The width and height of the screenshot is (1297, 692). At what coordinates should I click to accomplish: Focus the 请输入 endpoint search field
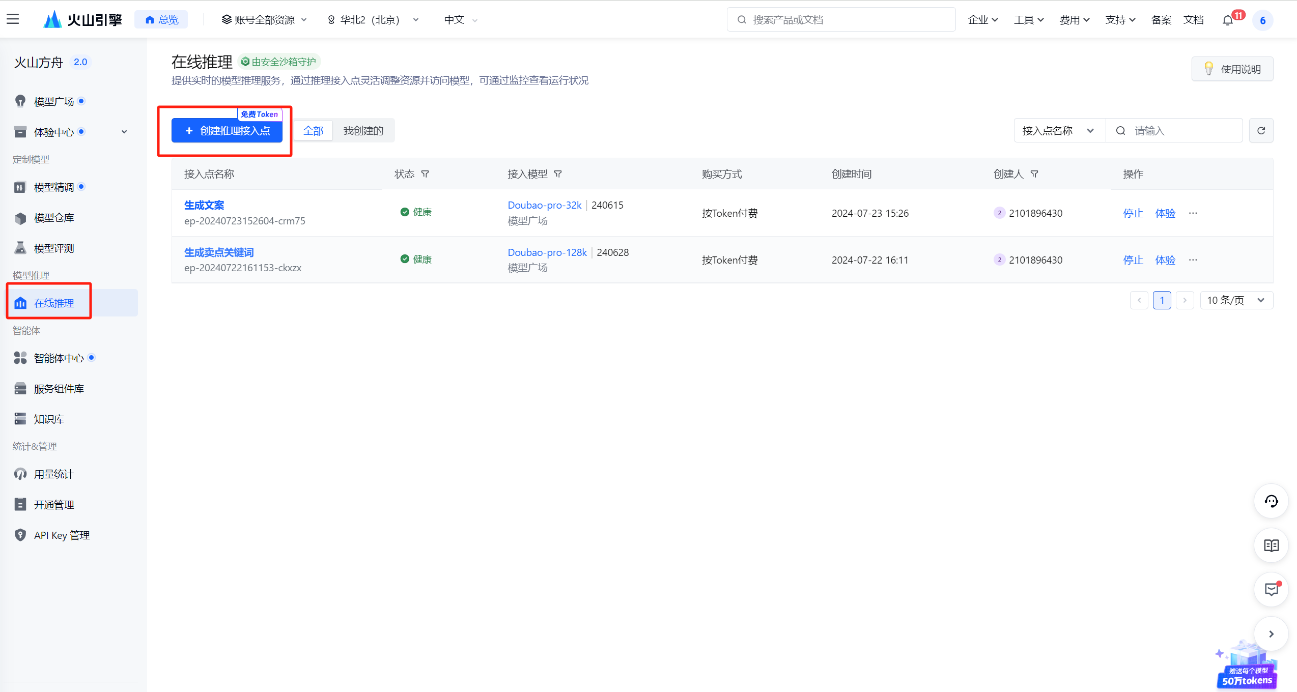pos(1174,131)
